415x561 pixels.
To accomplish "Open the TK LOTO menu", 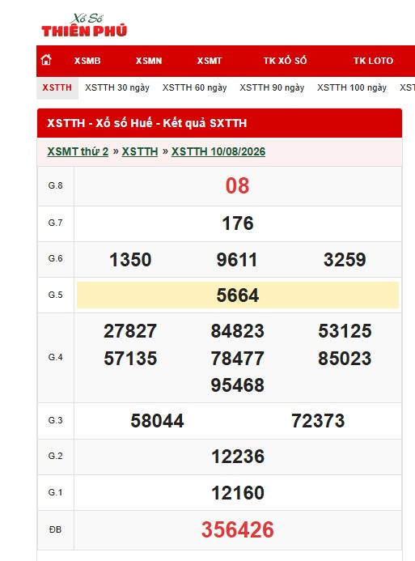I will pos(373,61).
